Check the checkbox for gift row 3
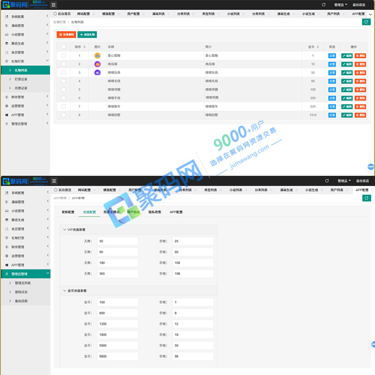 (64, 73)
